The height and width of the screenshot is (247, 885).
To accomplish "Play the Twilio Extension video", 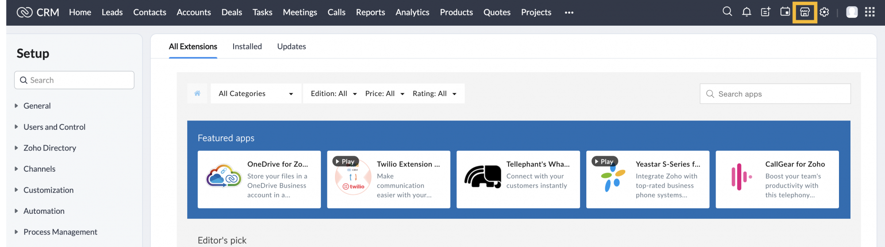I will point(345,162).
